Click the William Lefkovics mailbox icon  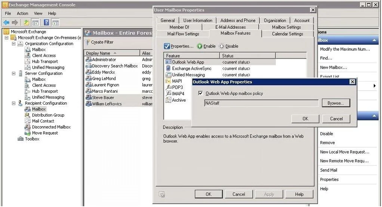(89, 104)
